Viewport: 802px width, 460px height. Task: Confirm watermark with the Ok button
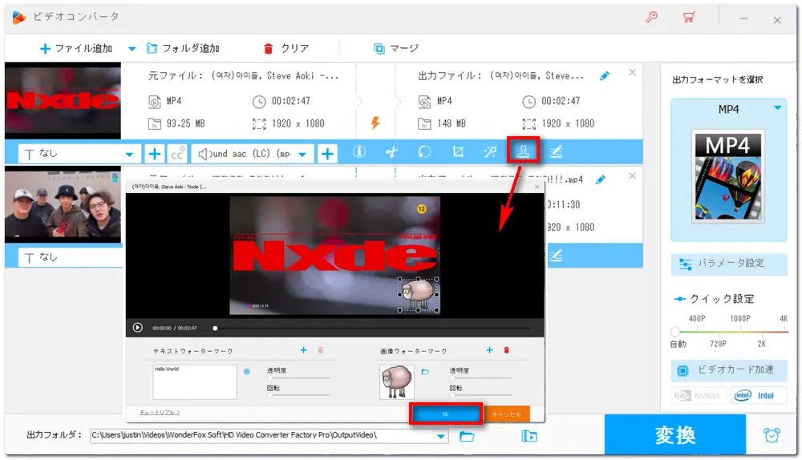446,414
